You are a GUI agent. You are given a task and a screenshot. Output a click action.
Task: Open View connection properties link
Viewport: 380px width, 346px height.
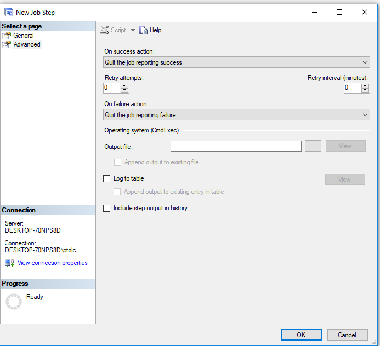pyautogui.click(x=52, y=263)
